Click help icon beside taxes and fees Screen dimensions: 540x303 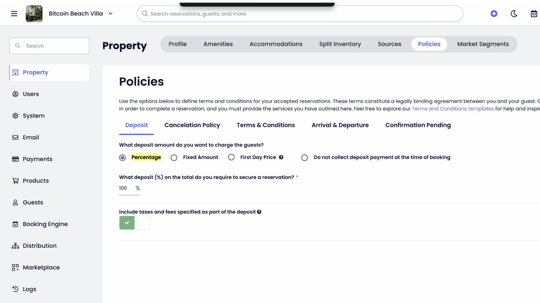259,212
